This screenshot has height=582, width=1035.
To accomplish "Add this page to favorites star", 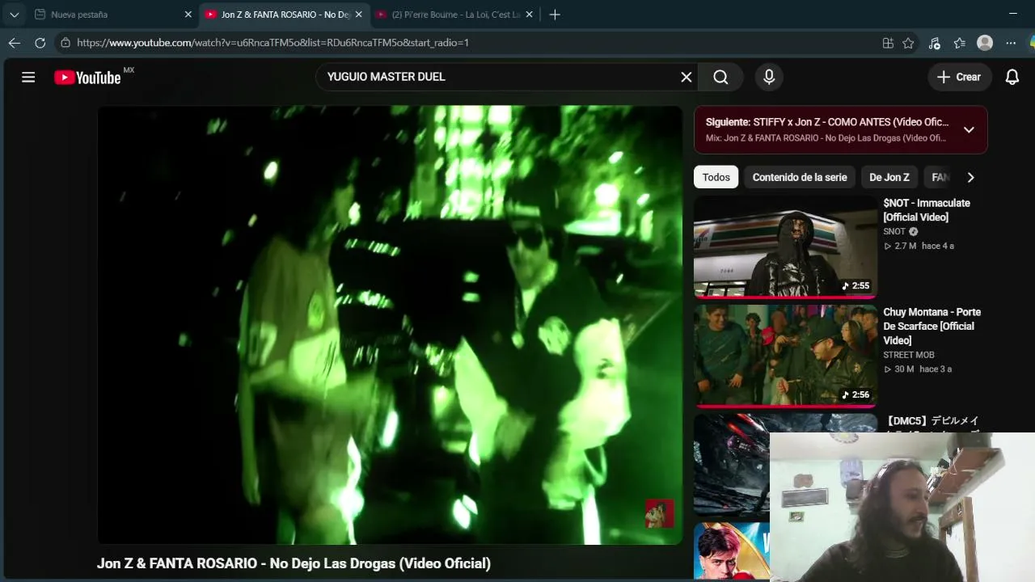I will (x=908, y=43).
